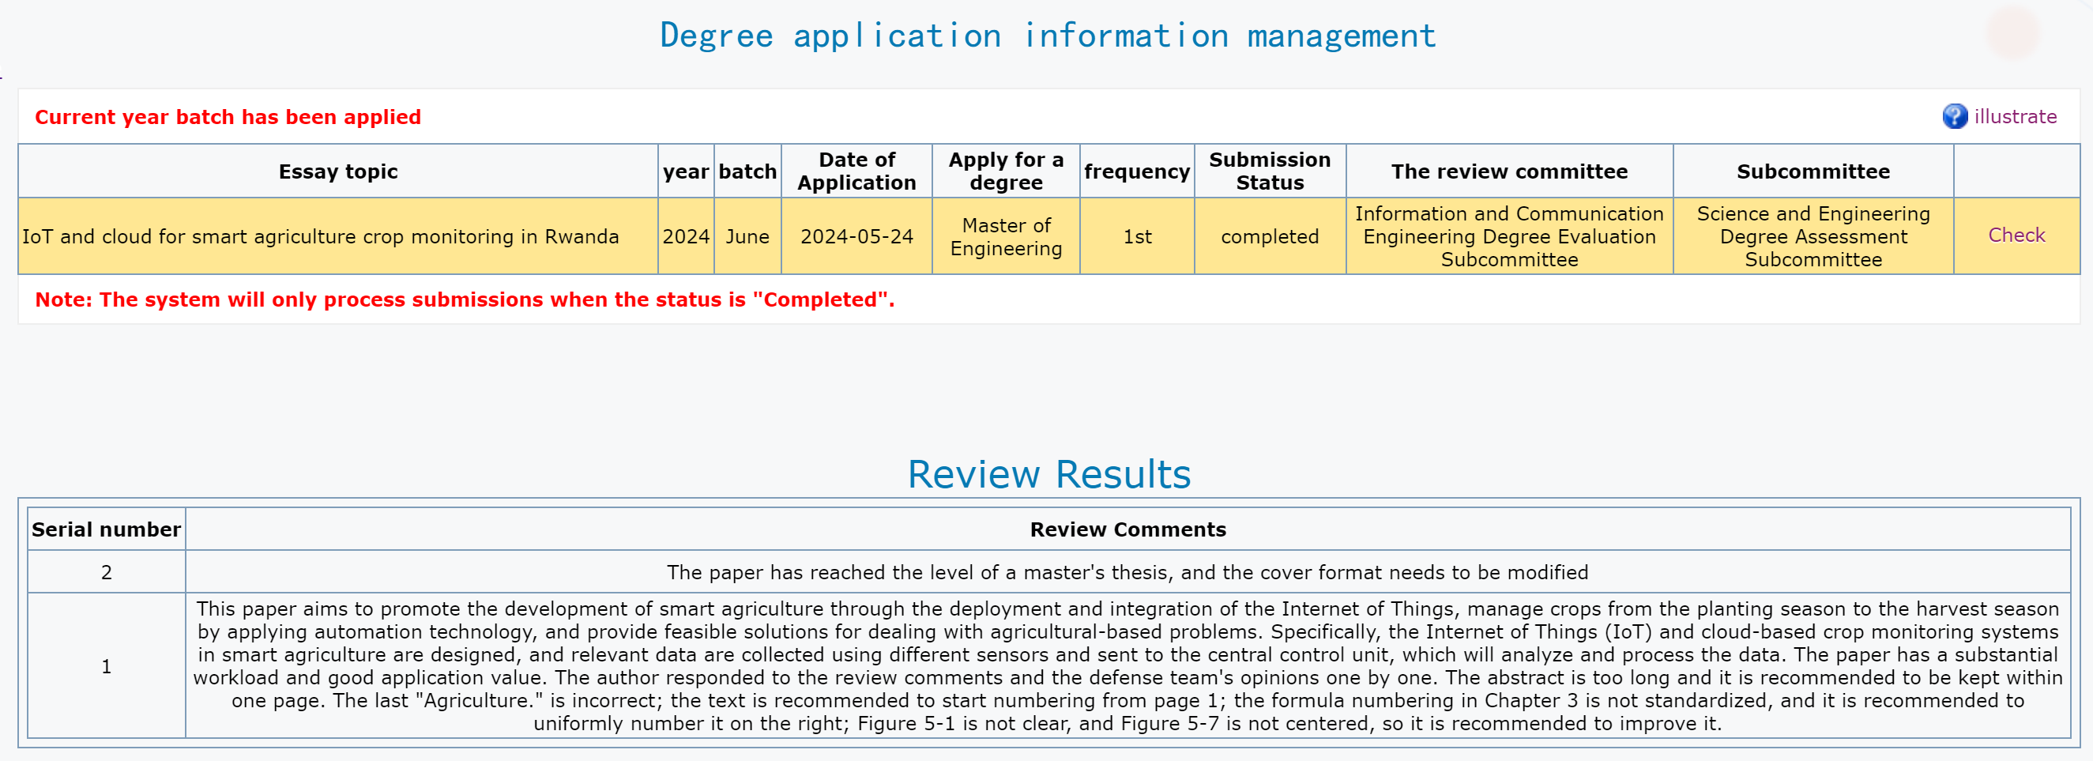Click the Essay topic column header
The image size is (2093, 761).
click(x=338, y=171)
